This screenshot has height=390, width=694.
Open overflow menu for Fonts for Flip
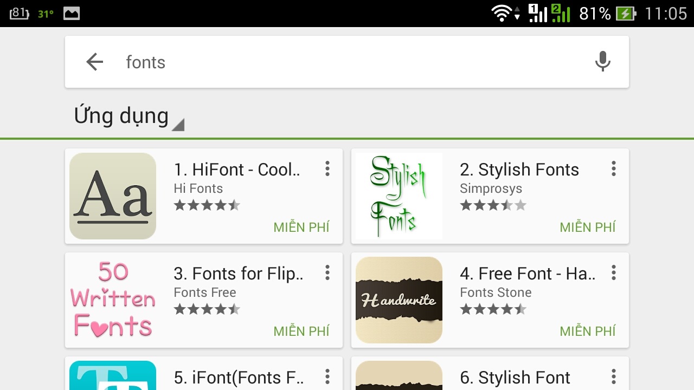pos(327,272)
